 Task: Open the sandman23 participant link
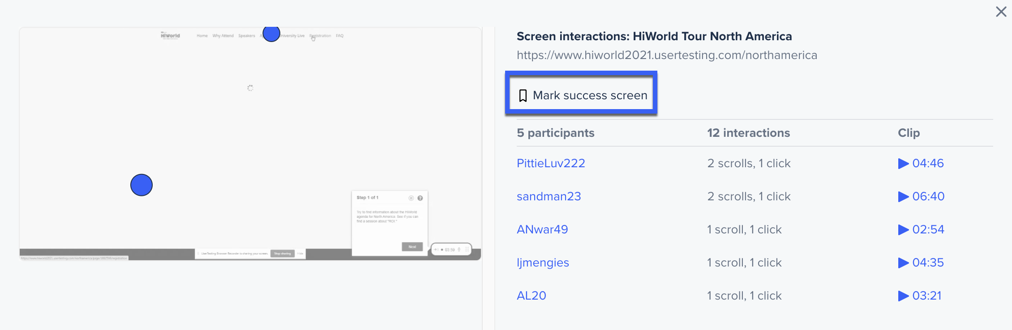(549, 197)
